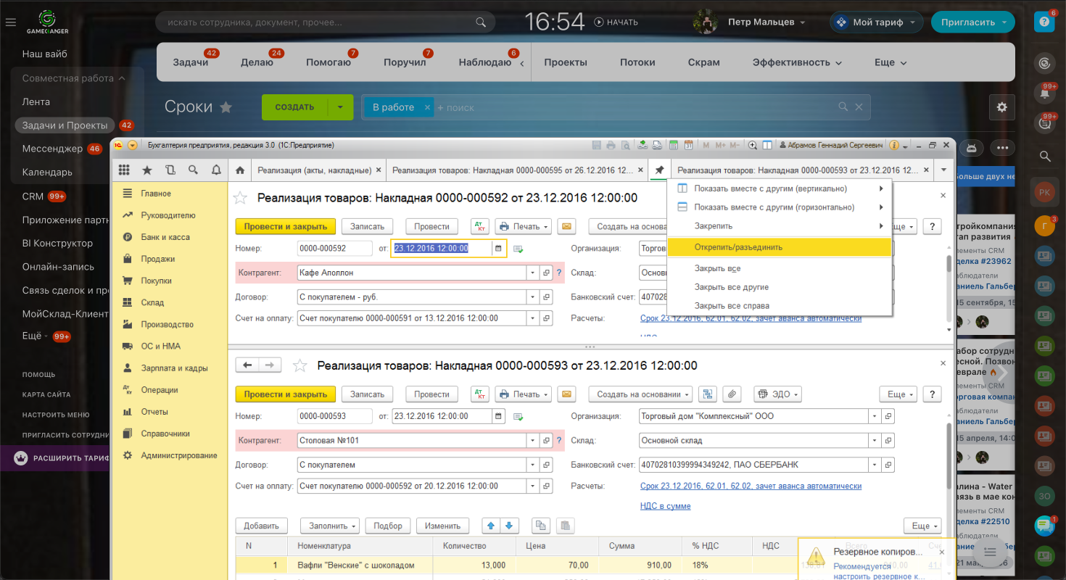
Task: Expand Создать на основании dropdown in lower form
Action: pos(640,394)
